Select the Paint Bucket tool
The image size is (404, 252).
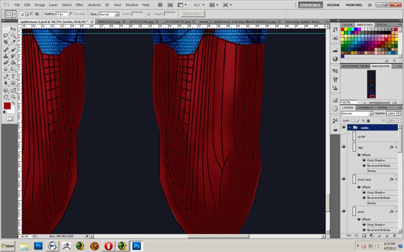[13, 62]
